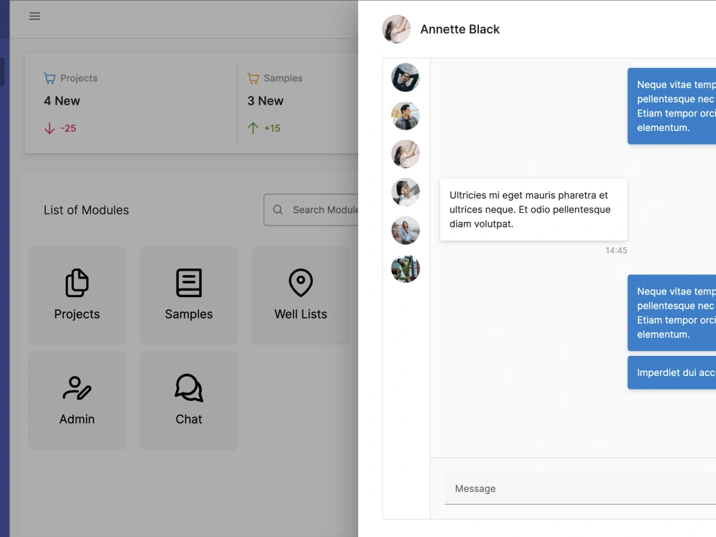
Task: Click the green up arrow next to +15
Action: [x=253, y=128]
